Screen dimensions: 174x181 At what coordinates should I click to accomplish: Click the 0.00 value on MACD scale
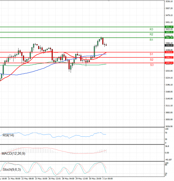click(167, 153)
